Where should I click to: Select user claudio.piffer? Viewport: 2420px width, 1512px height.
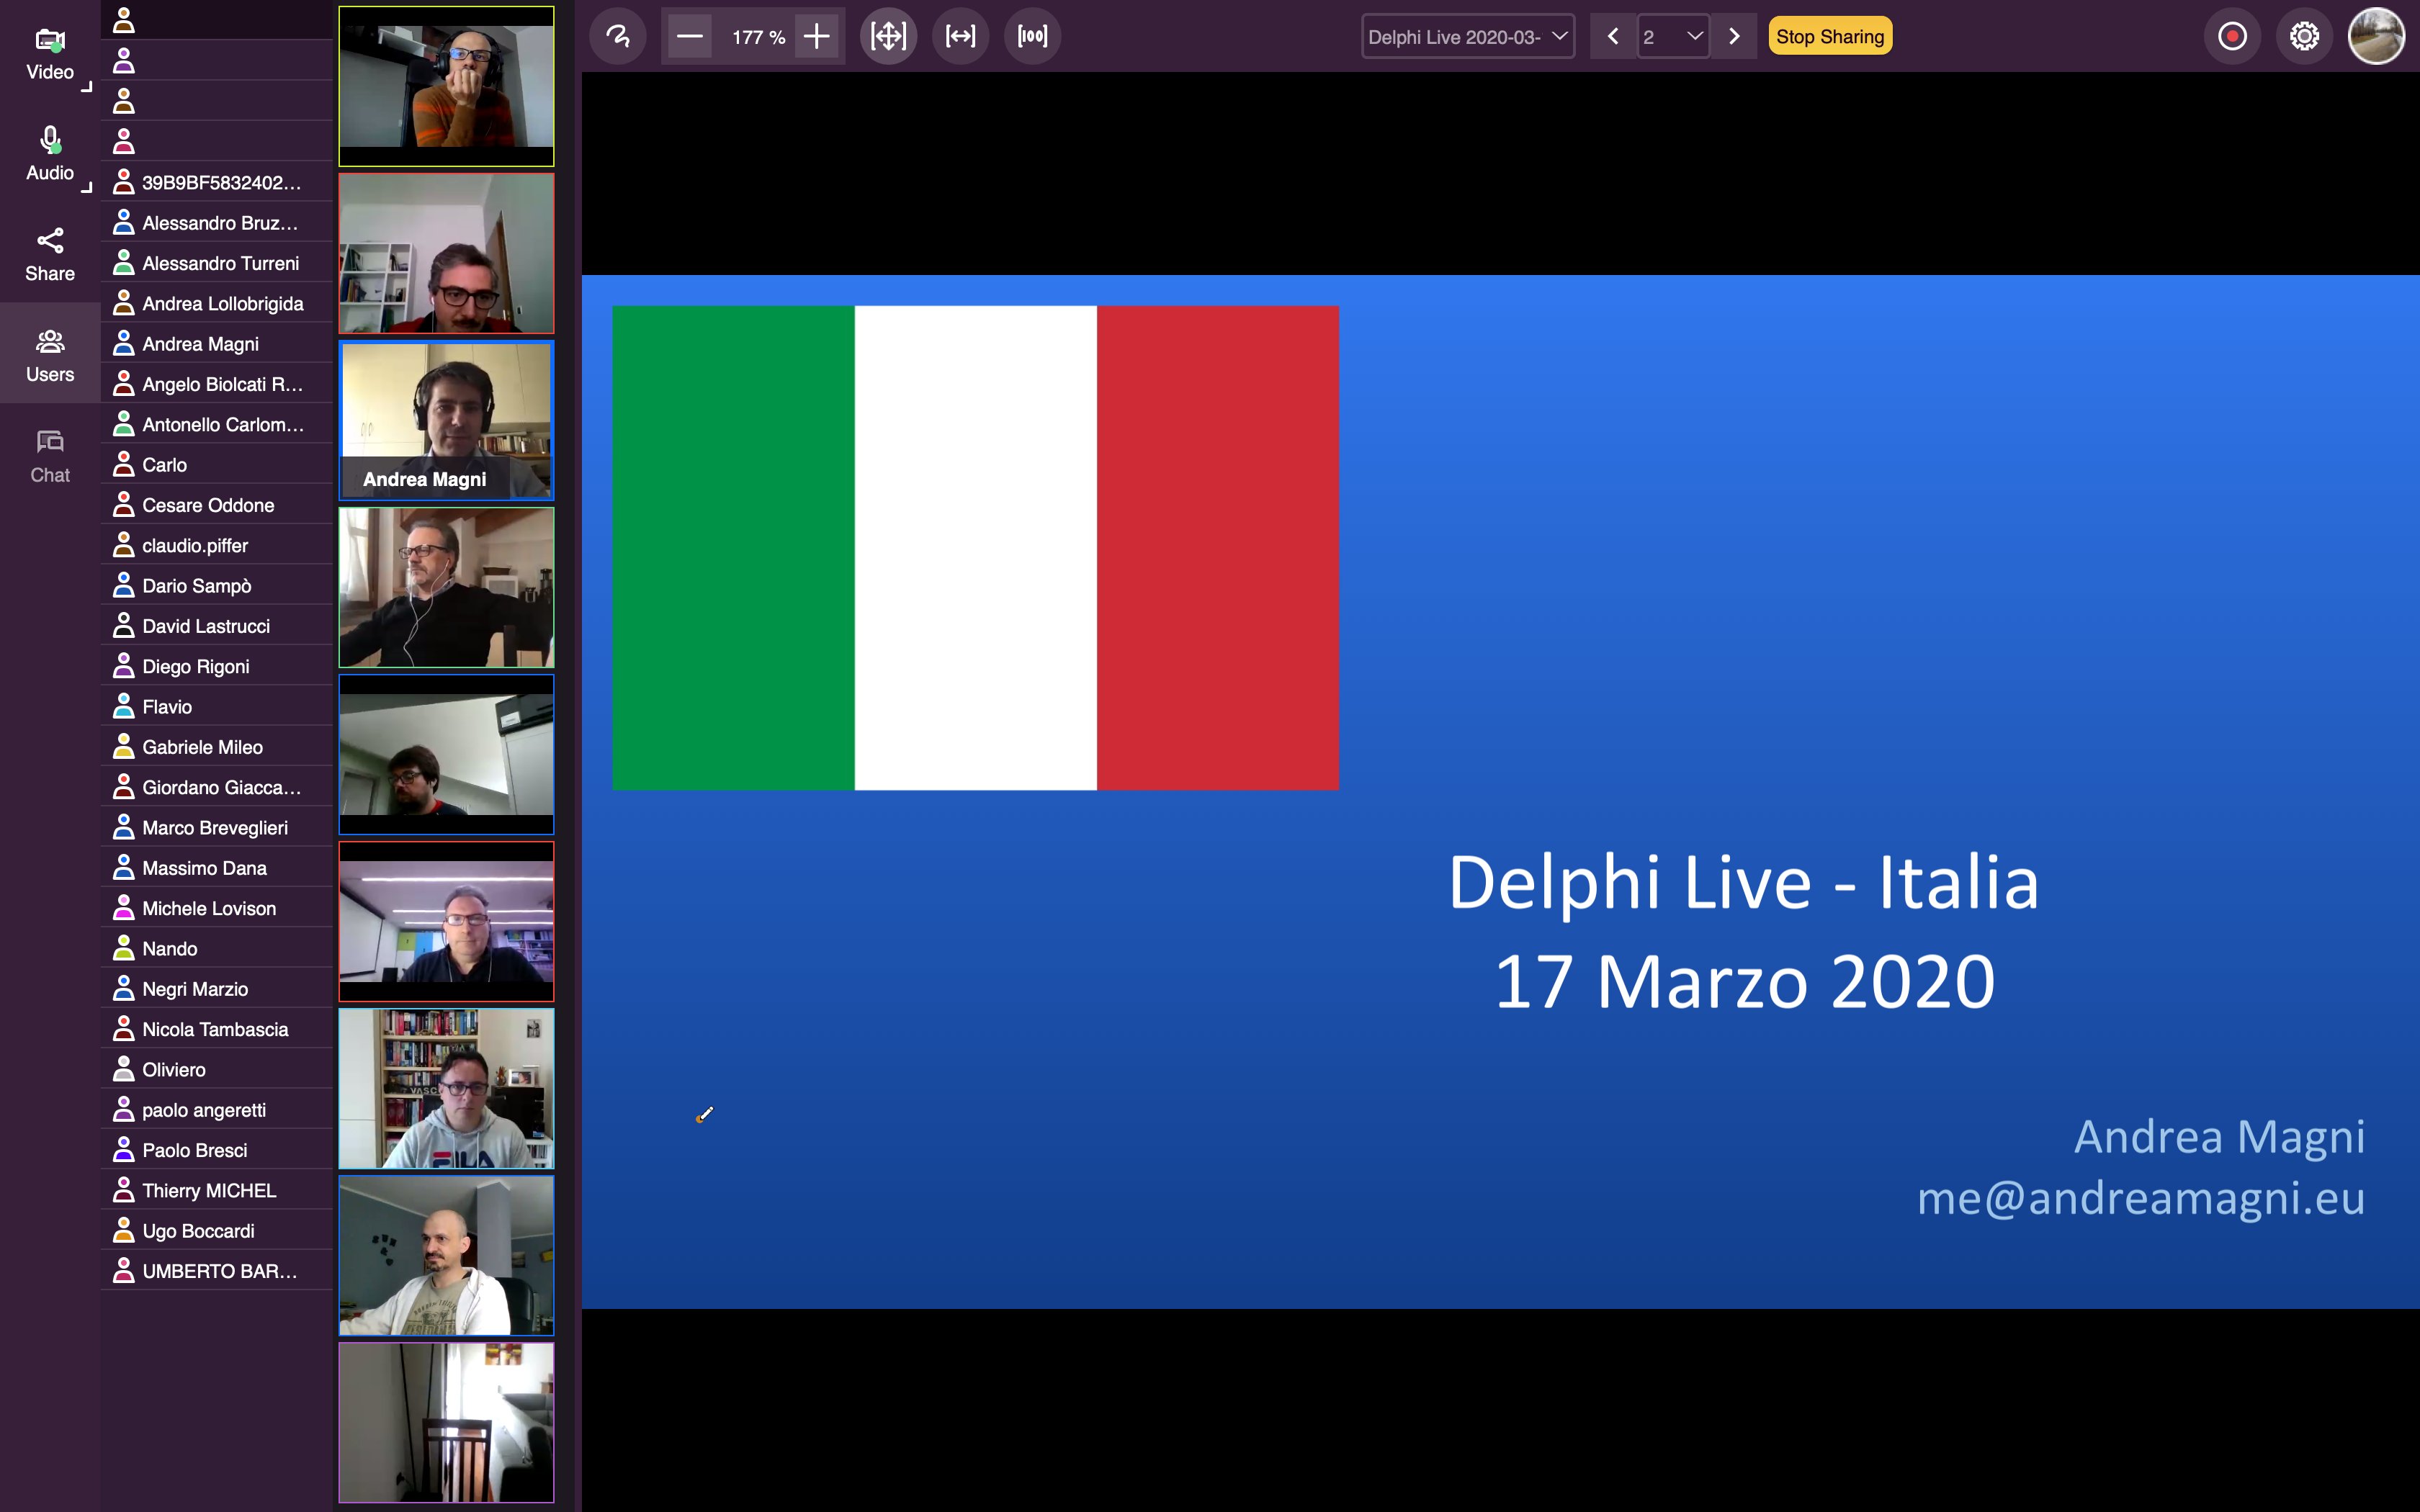(x=217, y=546)
